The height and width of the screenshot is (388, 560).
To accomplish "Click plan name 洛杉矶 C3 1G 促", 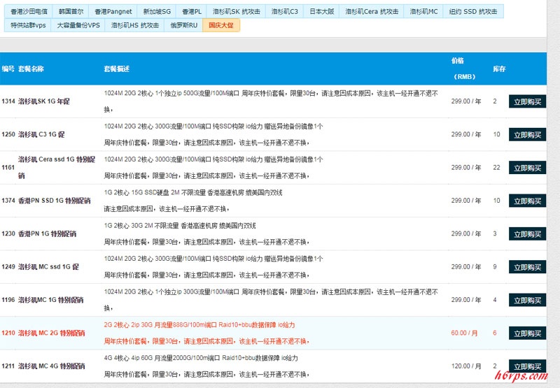I will [x=41, y=134].
